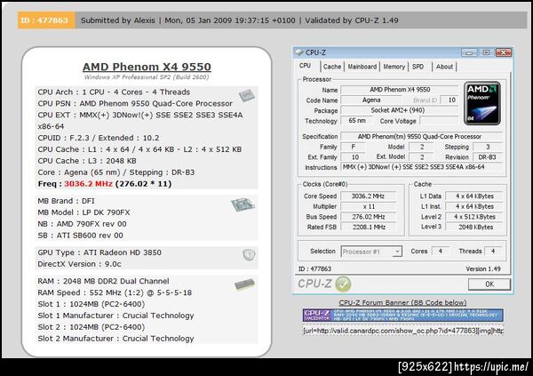Switch to the Memory tab
This screenshot has width=533, height=376.
394,67
